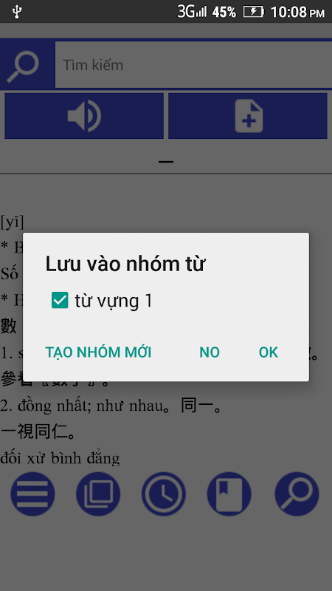The width and height of the screenshot is (332, 591).
Task: Focus the "Tìm kiếm" search field
Action: (x=193, y=65)
